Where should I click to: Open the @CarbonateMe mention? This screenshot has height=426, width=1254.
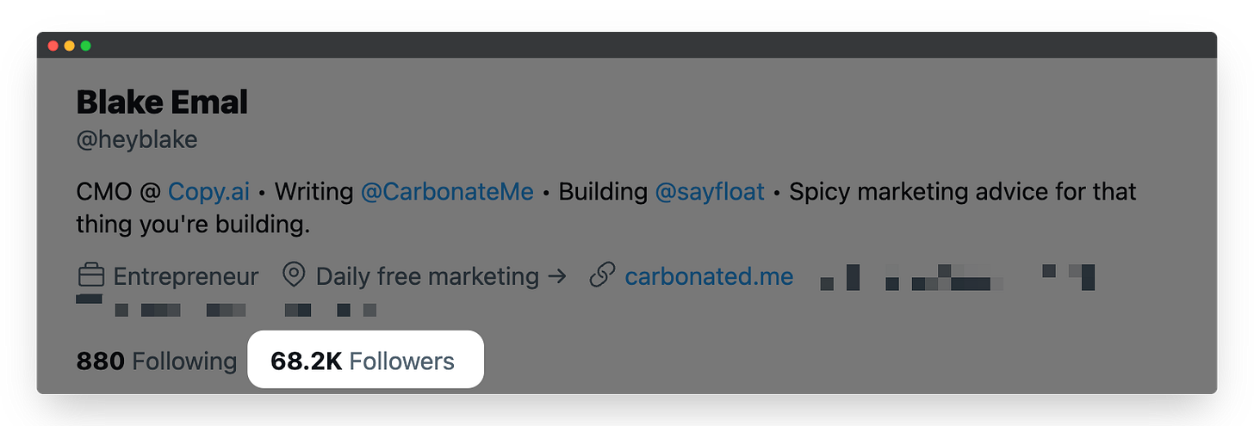[447, 191]
